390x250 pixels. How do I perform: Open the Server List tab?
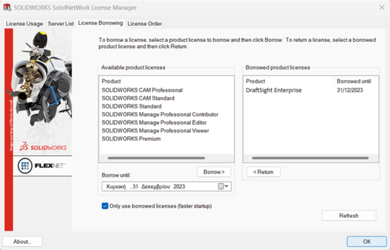click(x=61, y=23)
